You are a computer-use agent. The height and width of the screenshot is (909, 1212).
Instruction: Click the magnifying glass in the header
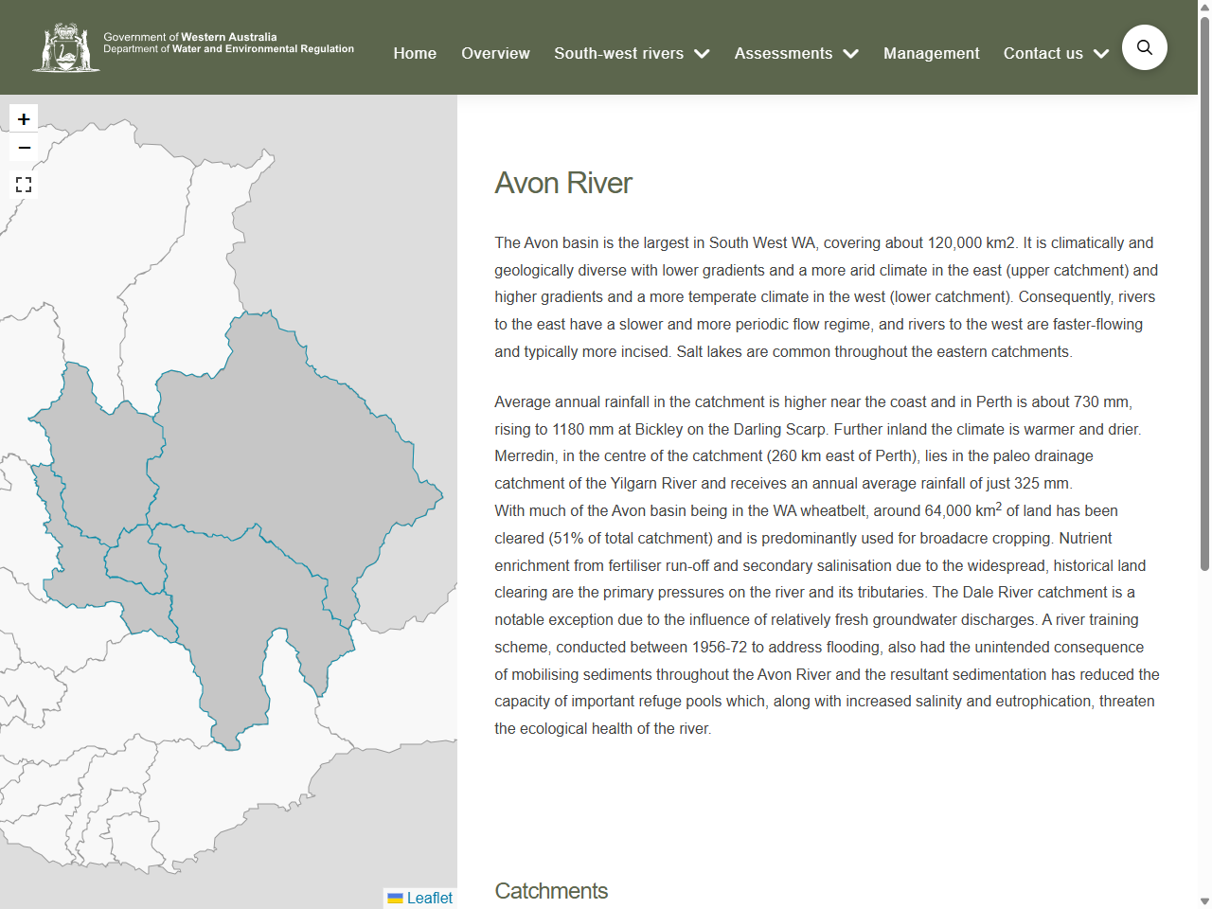[1145, 46]
